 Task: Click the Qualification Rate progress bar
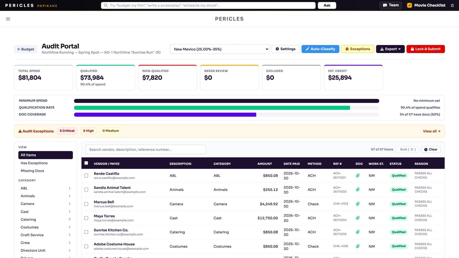227,108
